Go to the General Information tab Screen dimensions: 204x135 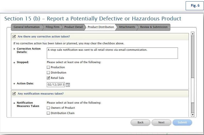pyautogui.click(x=26, y=27)
